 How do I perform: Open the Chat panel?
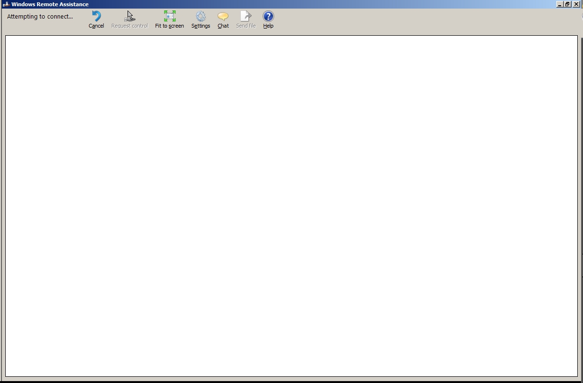[223, 20]
